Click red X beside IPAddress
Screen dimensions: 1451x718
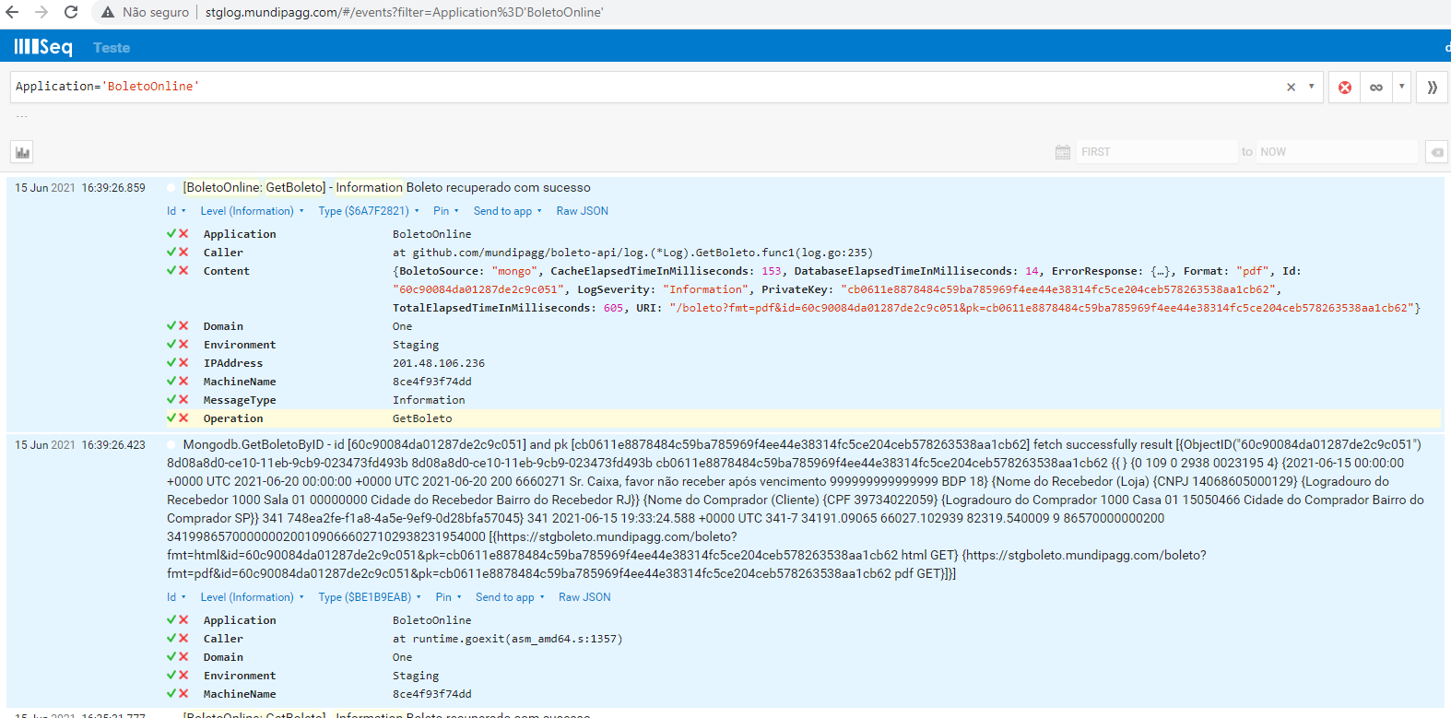tap(183, 362)
